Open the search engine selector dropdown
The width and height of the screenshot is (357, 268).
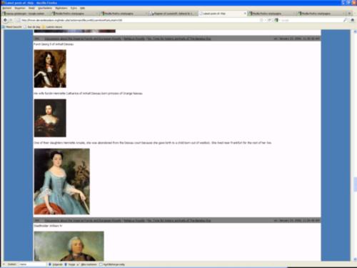[x=276, y=20]
